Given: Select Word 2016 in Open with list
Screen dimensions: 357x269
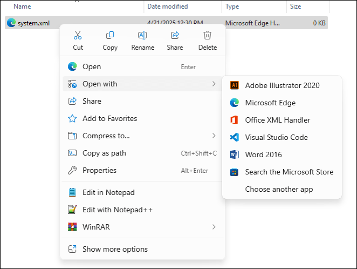Looking at the screenshot, I should 263,154.
